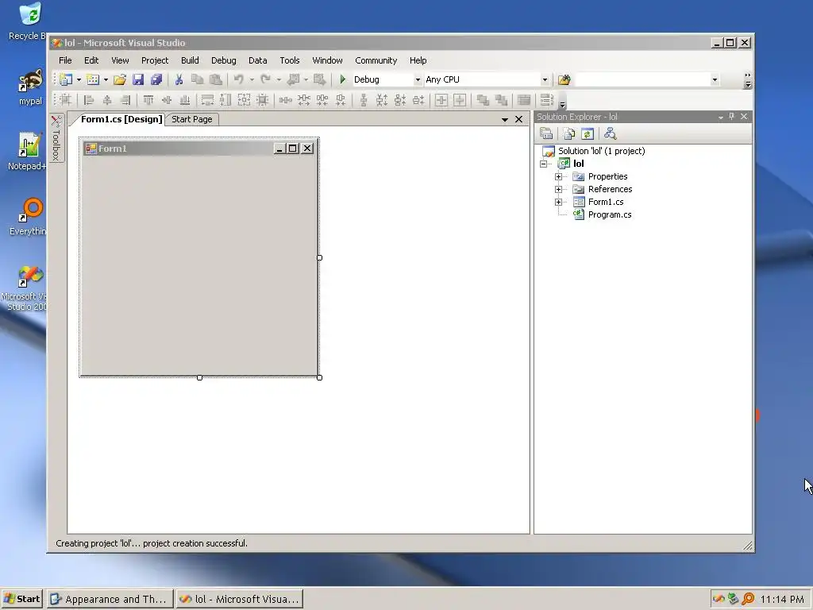Click the Undo arrow icon
The height and width of the screenshot is (610, 813).
click(238, 79)
